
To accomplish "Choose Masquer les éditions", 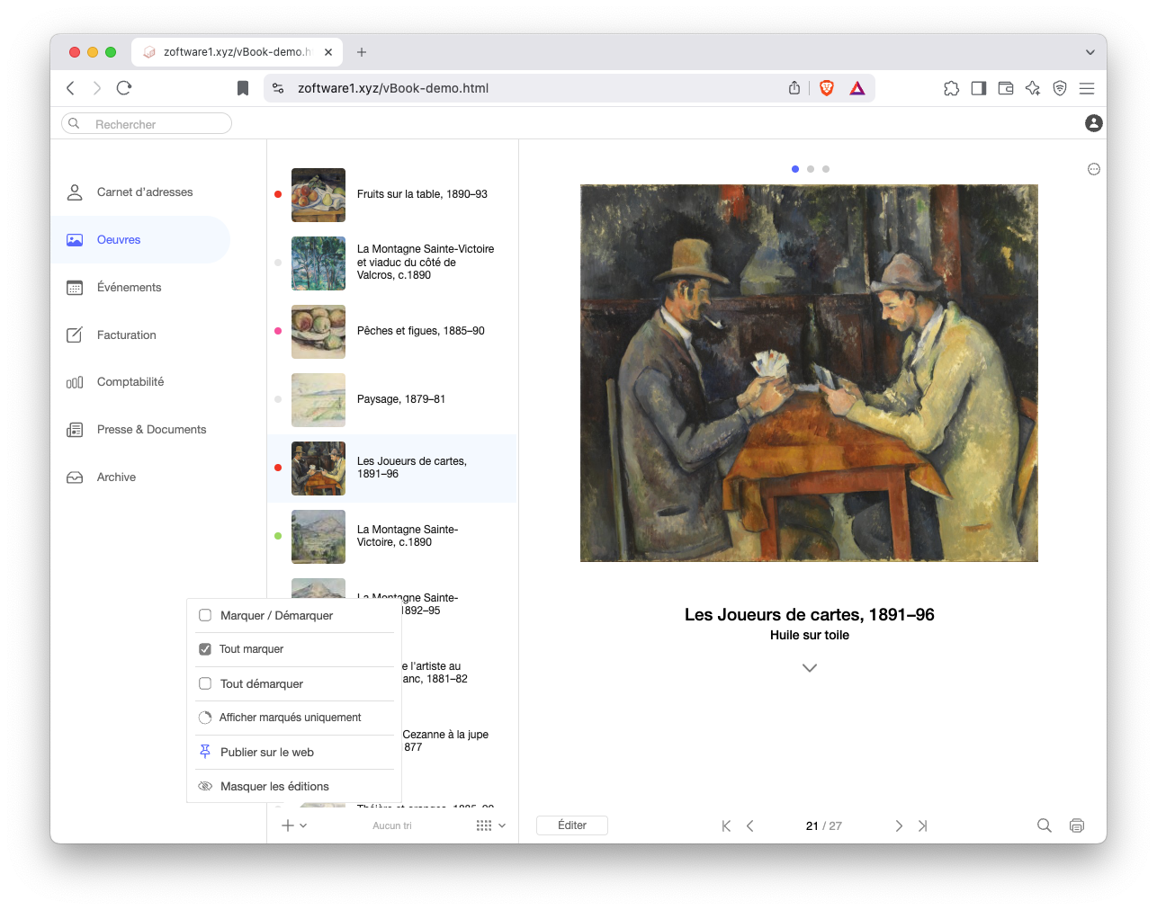I will [274, 785].
